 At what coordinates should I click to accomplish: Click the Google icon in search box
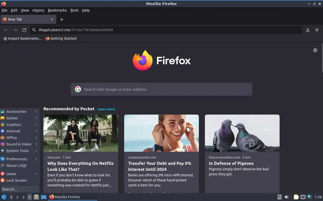point(78,89)
